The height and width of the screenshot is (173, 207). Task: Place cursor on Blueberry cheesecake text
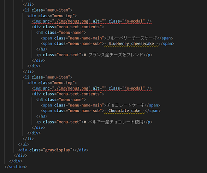pos(131,44)
